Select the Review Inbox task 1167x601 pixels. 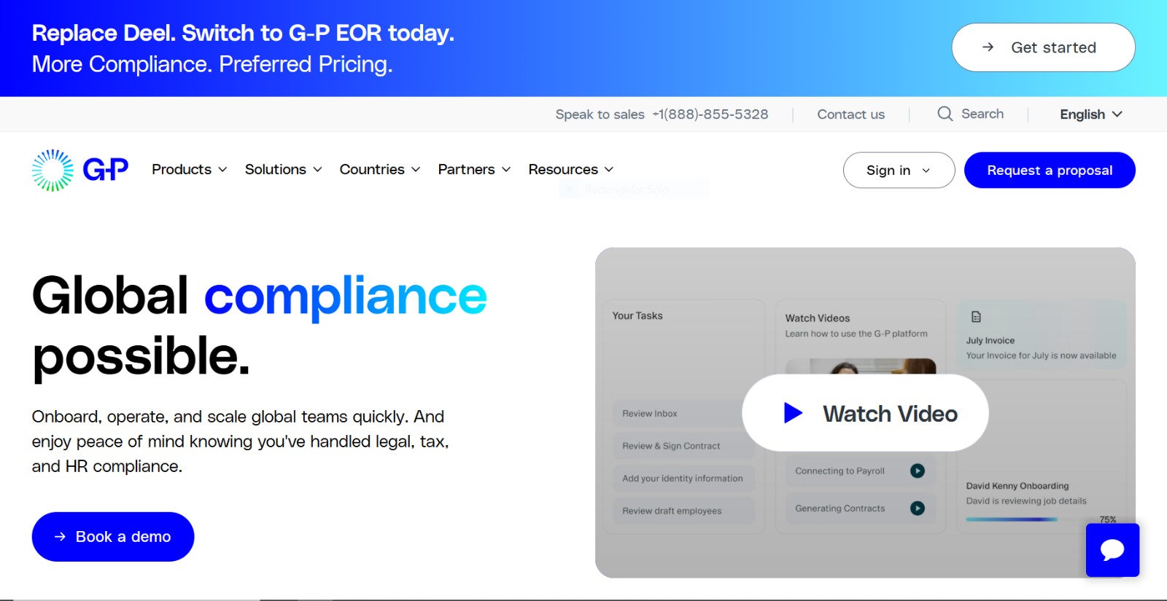click(x=683, y=413)
